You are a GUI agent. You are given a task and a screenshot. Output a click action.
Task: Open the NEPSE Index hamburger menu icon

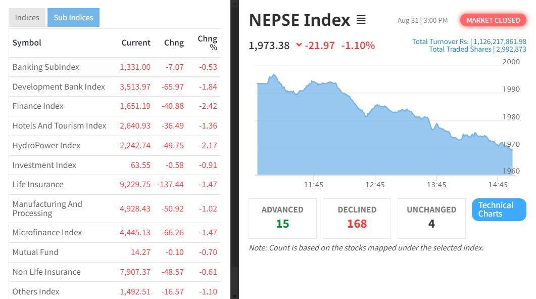point(361,20)
